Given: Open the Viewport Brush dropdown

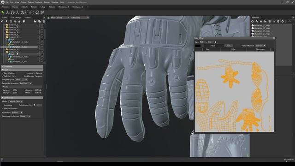Looking at the screenshot, I should click(260, 46).
